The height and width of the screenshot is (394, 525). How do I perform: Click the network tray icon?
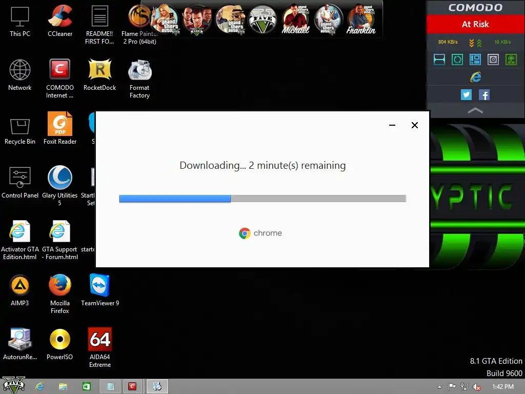pos(465,387)
